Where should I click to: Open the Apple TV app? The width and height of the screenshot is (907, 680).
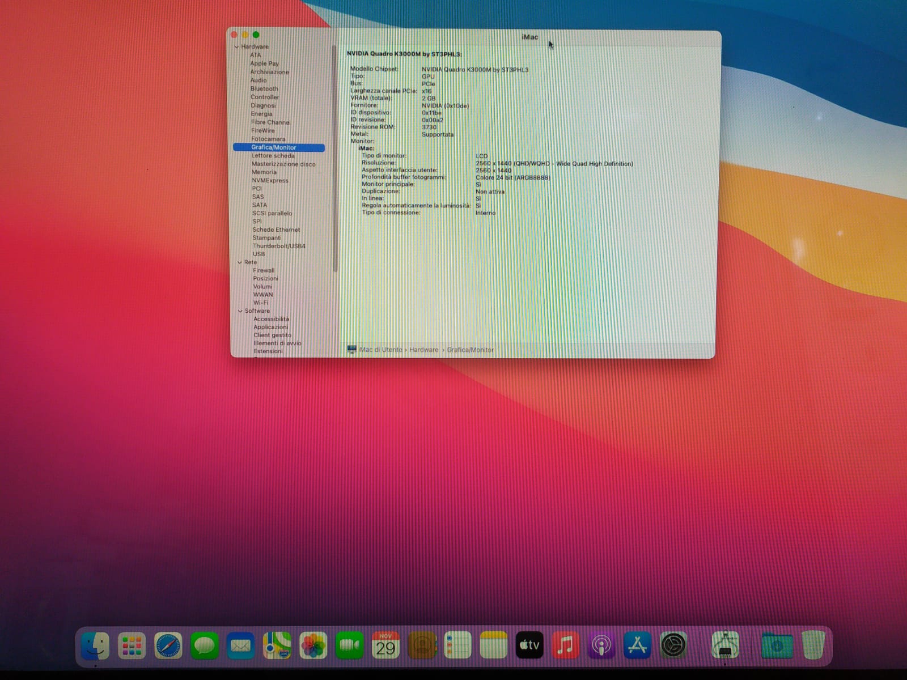point(529,645)
